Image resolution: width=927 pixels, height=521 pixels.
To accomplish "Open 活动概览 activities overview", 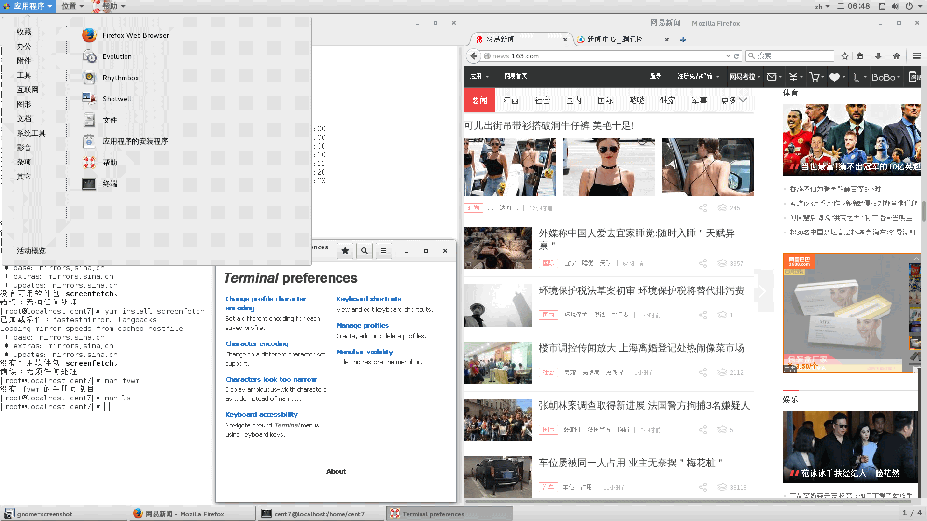I will click(31, 251).
